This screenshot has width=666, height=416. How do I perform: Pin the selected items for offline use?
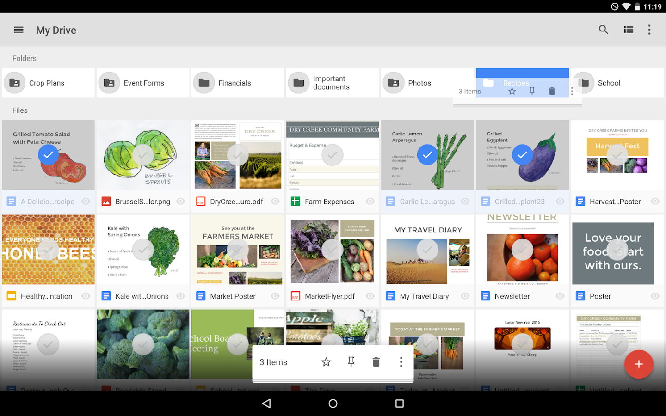point(351,362)
